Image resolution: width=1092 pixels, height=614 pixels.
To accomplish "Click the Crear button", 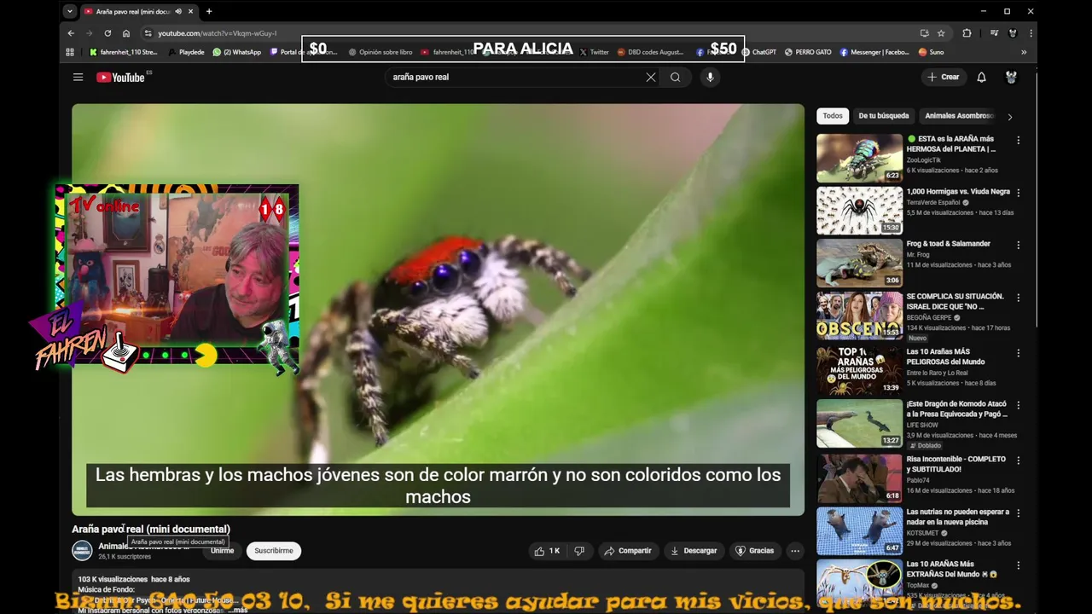I will point(944,77).
